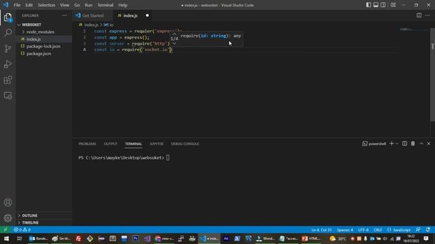Maximize the panel with up chevron
Screen dimensions: 435x244
click(x=421, y=144)
